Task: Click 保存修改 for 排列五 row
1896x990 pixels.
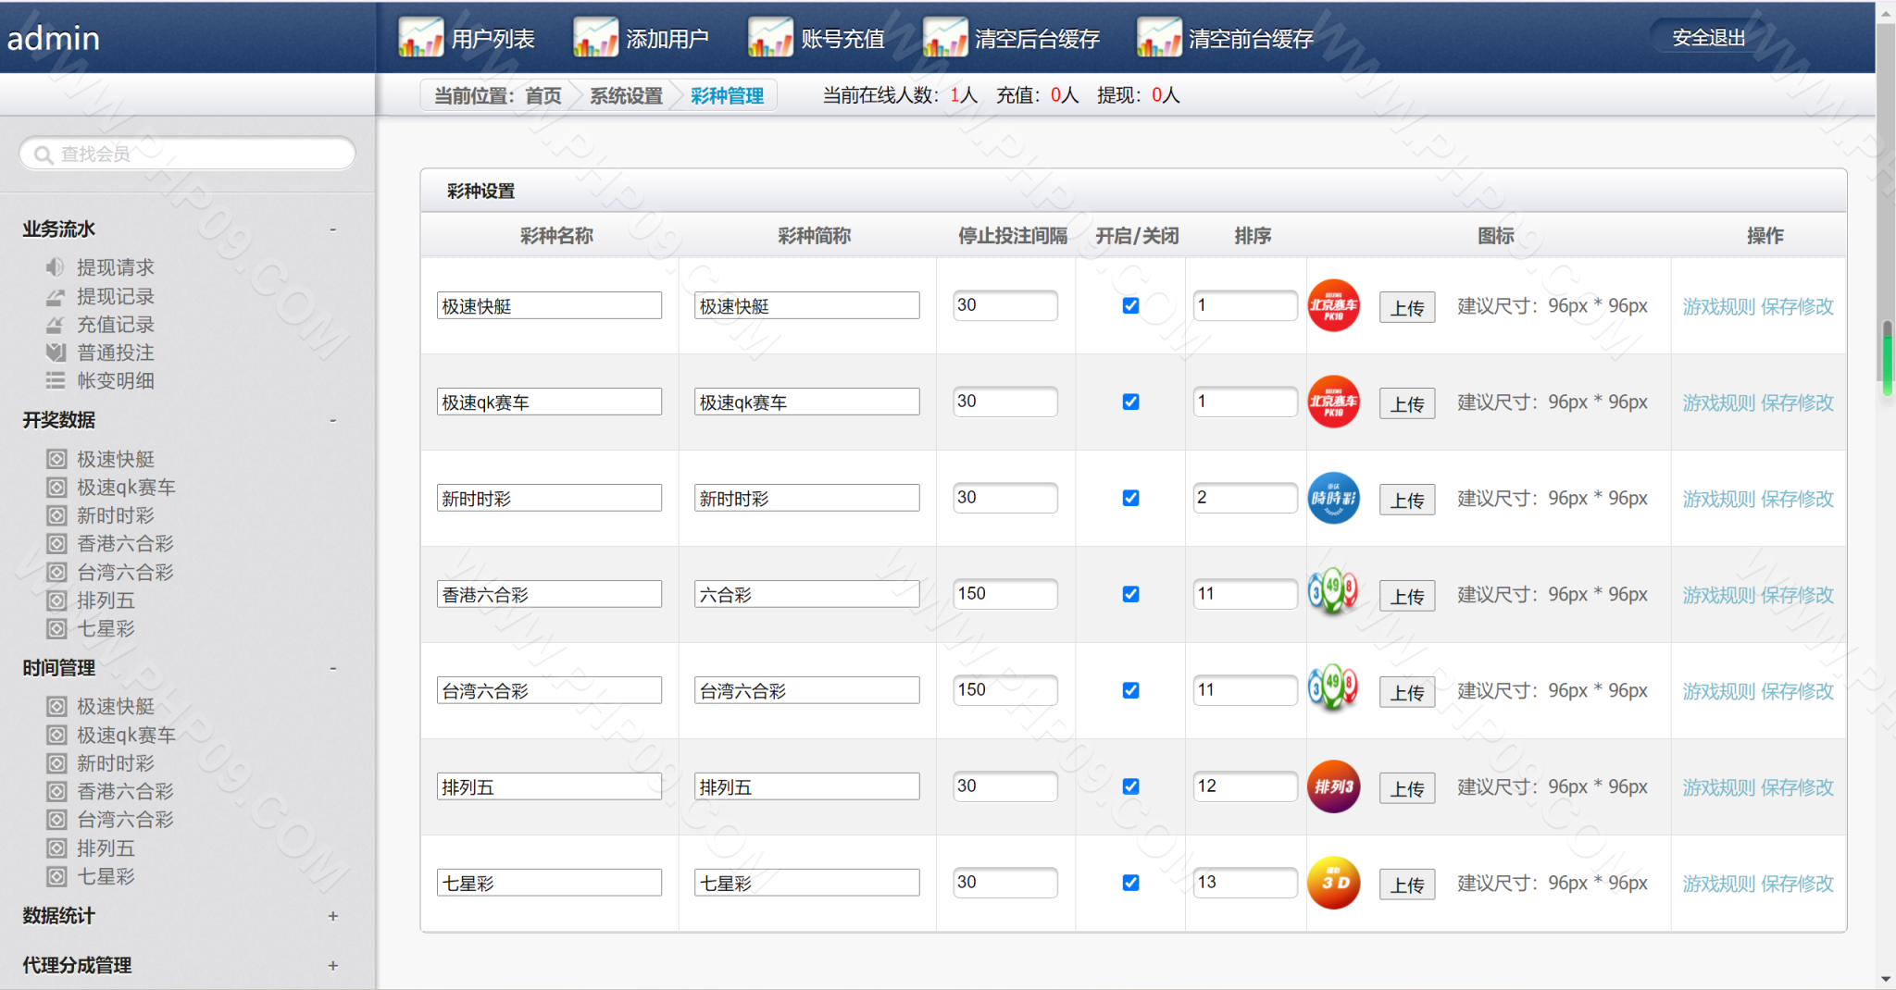Action: (x=1796, y=787)
